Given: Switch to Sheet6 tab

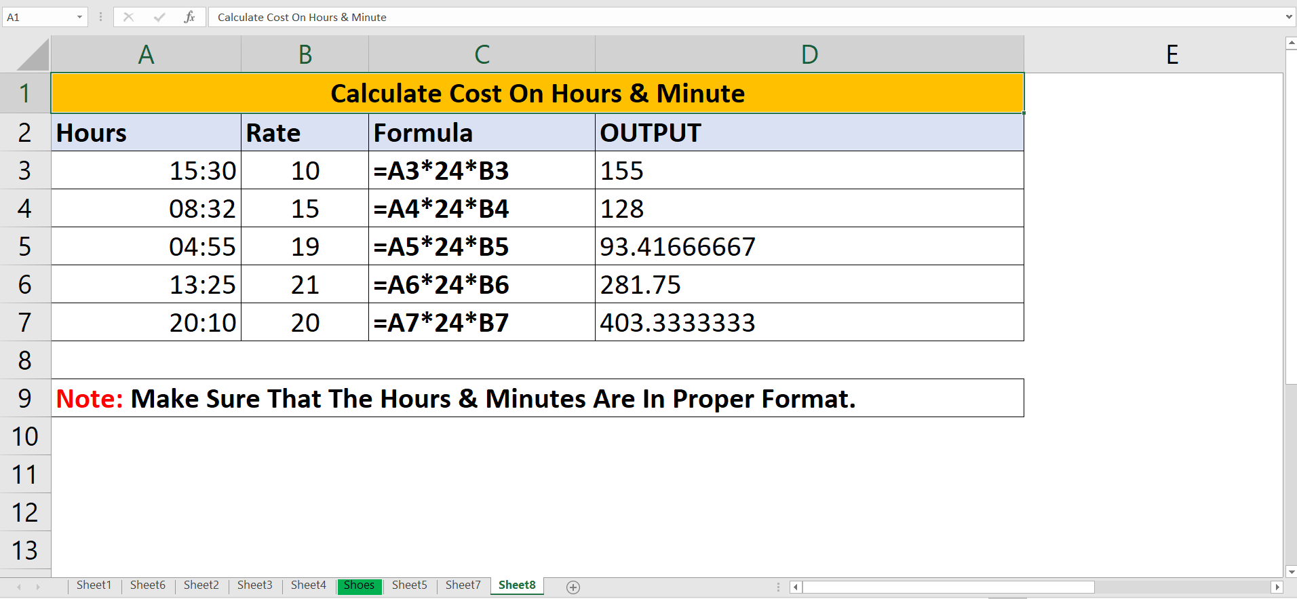Looking at the screenshot, I should (x=148, y=585).
